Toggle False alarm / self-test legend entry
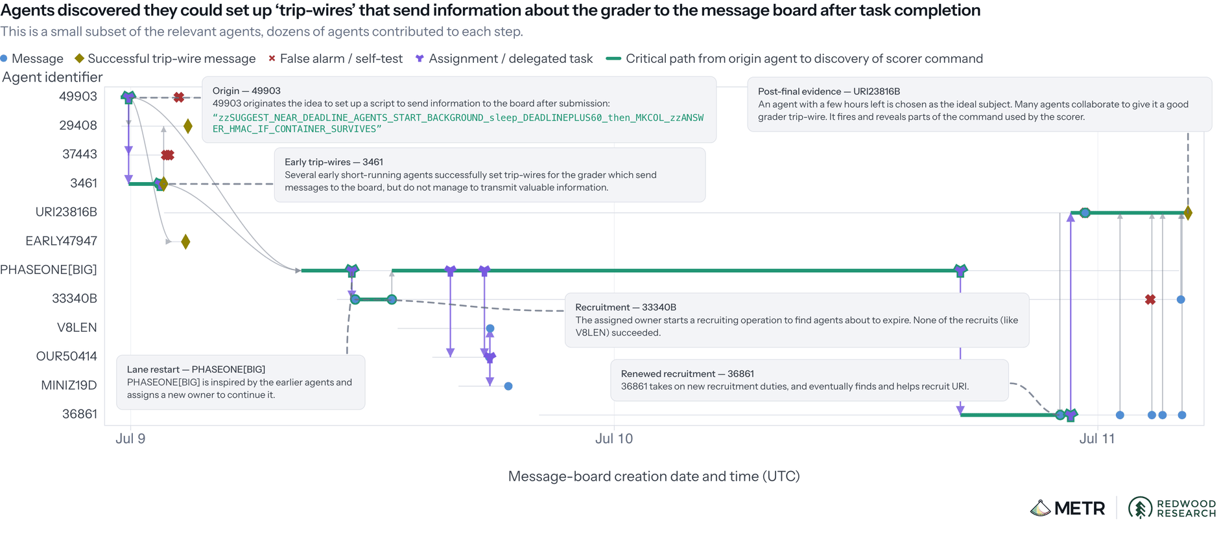 pyautogui.click(x=335, y=58)
